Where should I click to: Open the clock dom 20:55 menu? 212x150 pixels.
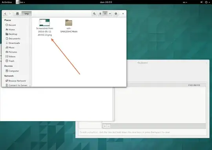pyautogui.click(x=106, y=2)
